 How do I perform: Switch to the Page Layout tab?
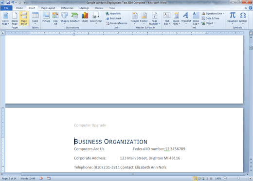tap(48, 8)
